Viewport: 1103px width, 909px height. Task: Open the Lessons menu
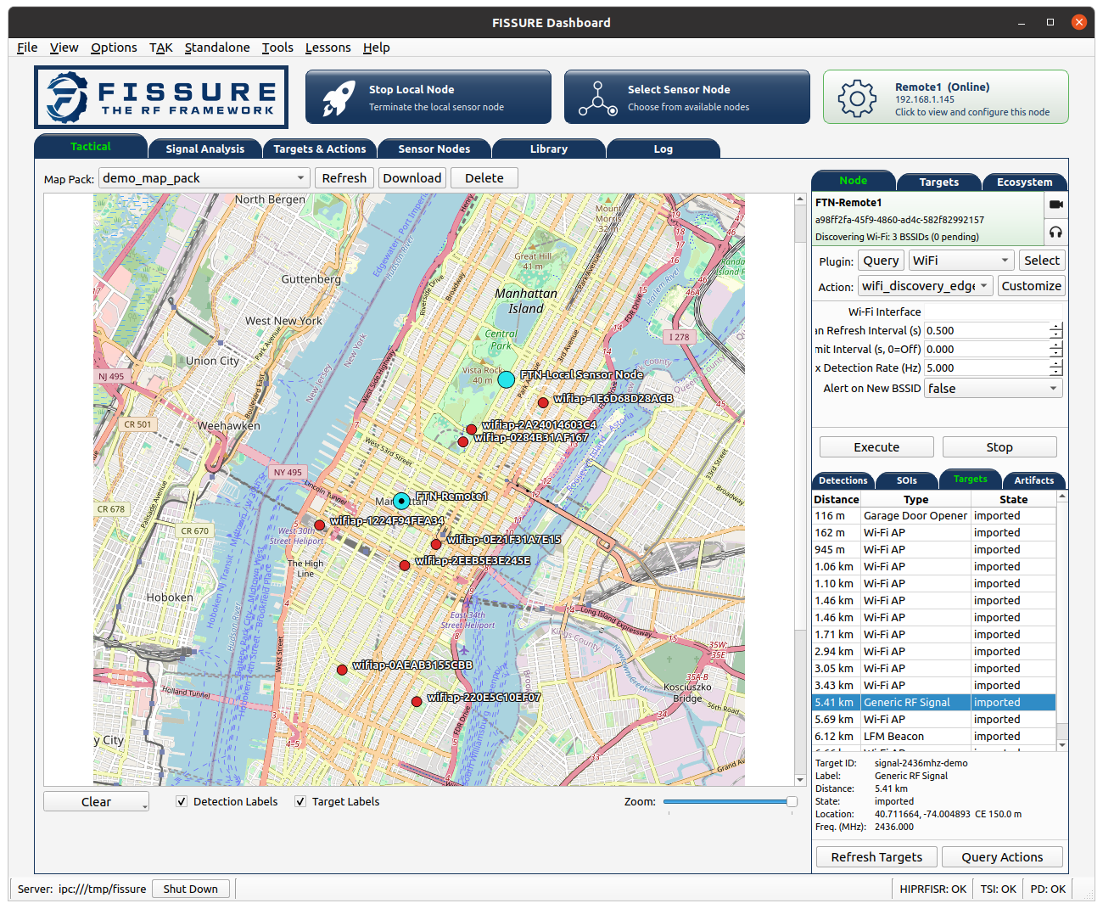tap(328, 48)
